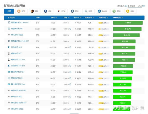Increase electricity price with plus icon
The width and height of the screenshot is (148, 114).
[144, 6]
